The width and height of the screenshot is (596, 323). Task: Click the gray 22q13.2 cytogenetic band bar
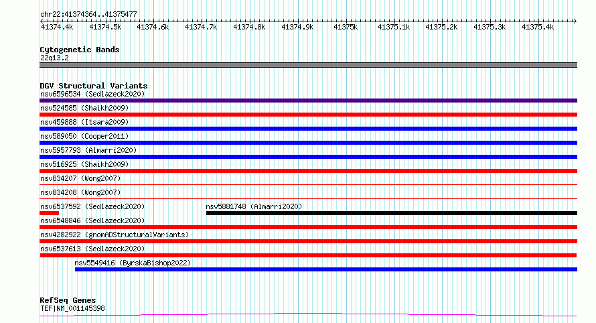[x=308, y=65]
